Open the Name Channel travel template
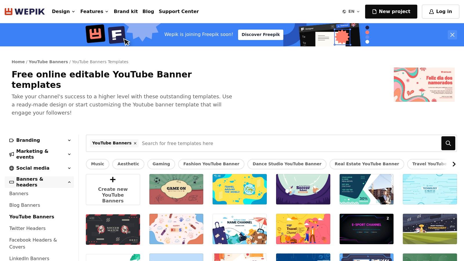This screenshot has height=261, width=464. [240, 229]
